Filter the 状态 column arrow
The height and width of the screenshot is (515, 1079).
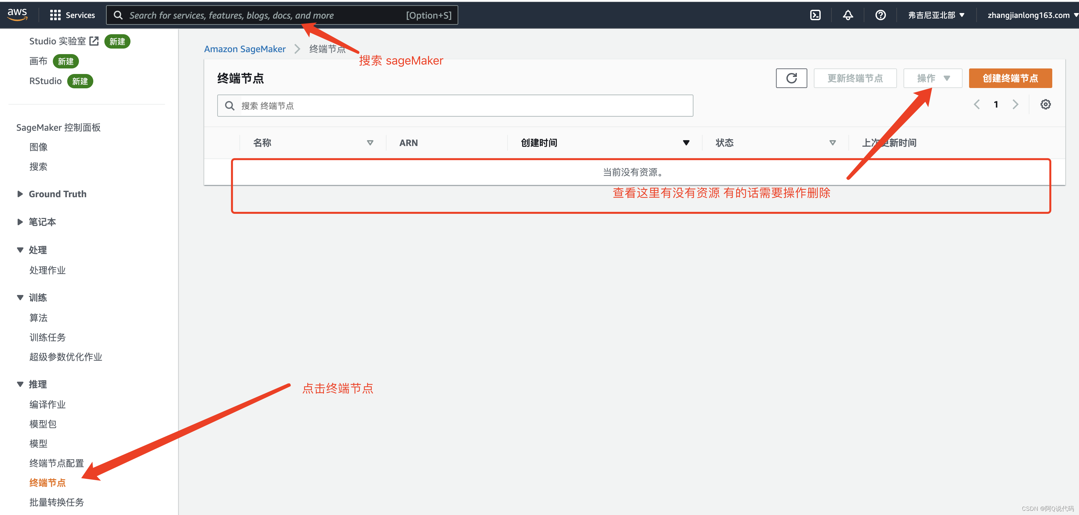[x=833, y=143]
